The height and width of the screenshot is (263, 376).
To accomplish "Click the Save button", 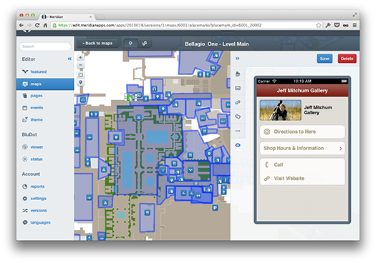I will [324, 59].
